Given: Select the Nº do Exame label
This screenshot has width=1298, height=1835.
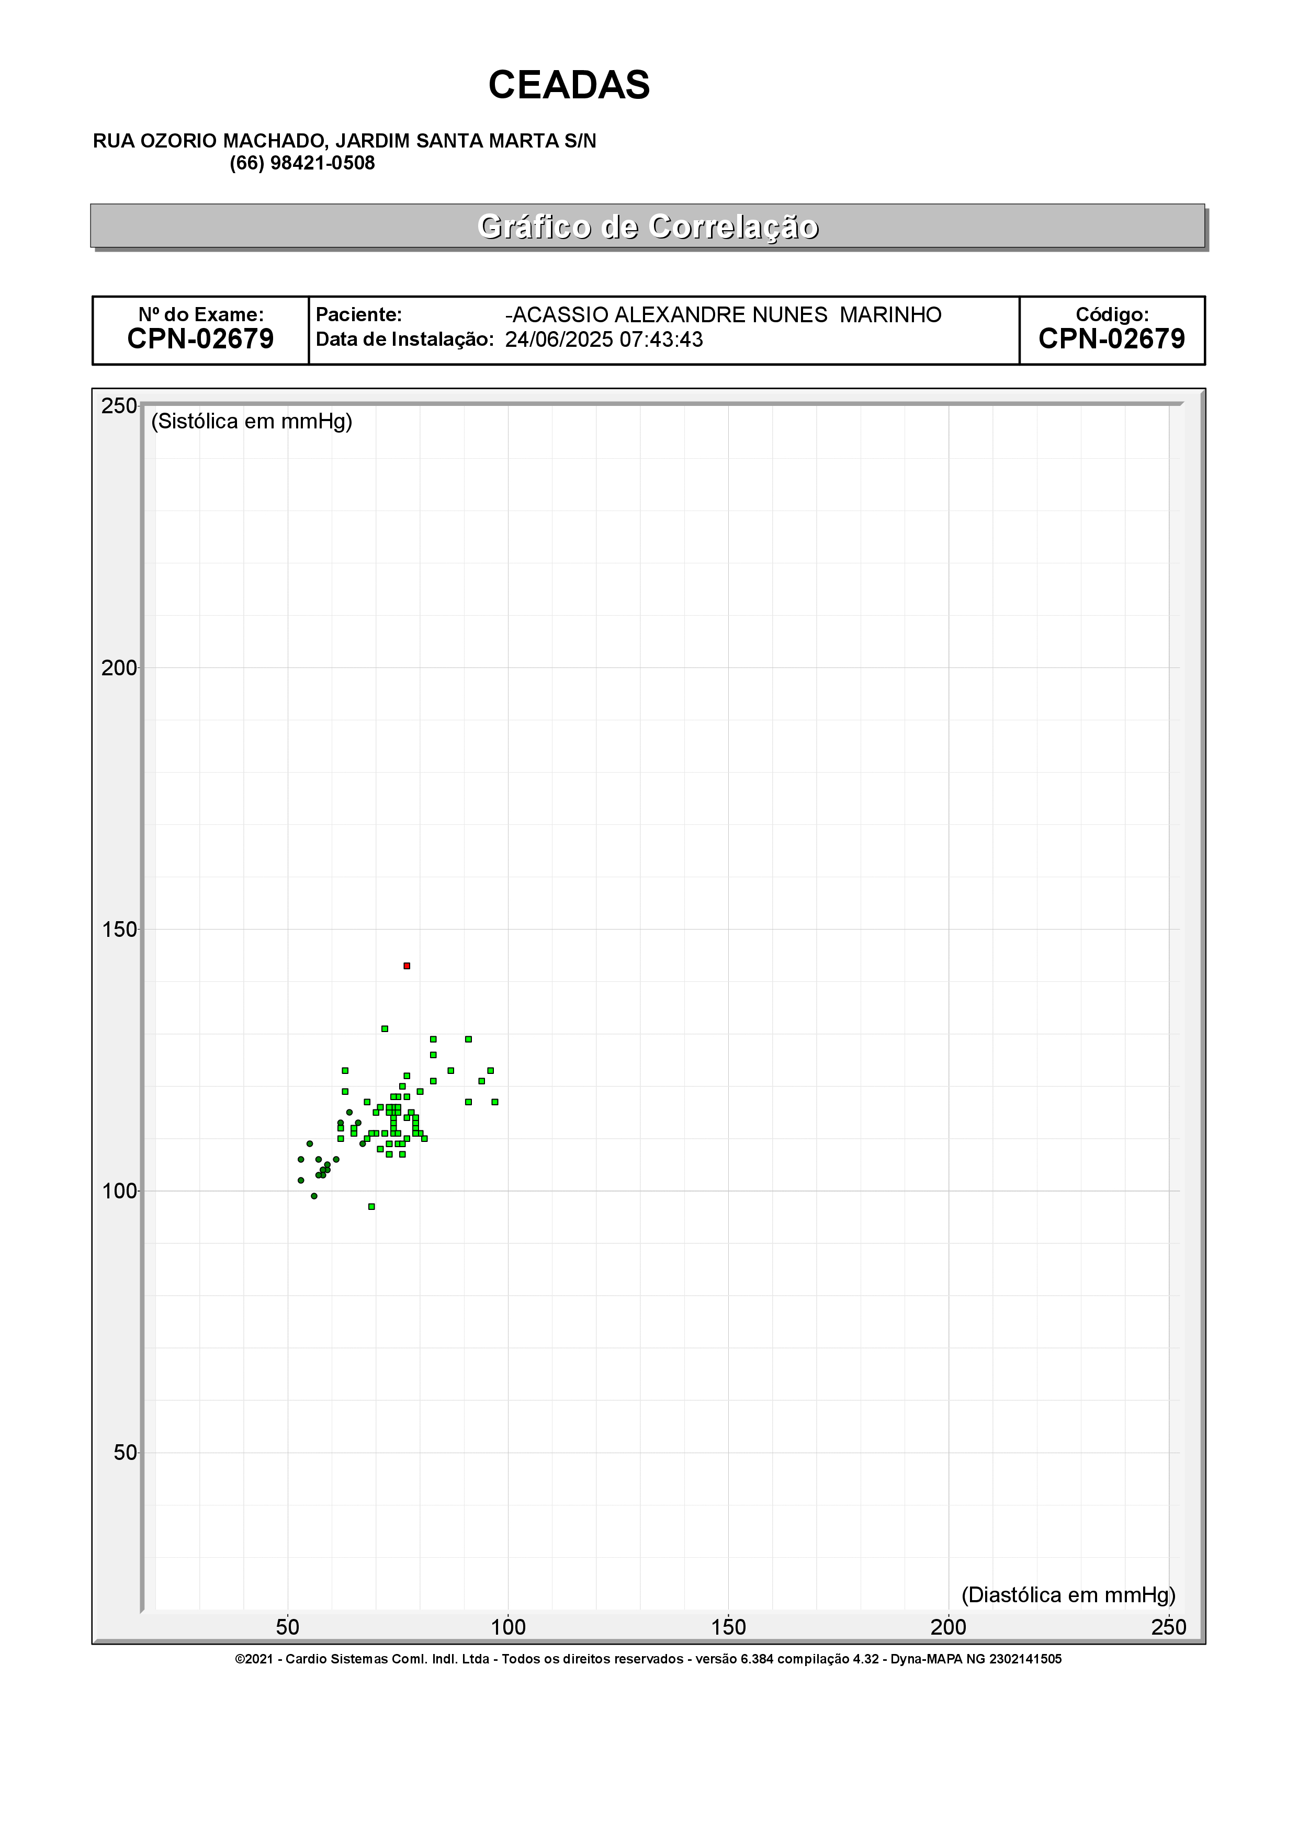Looking at the screenshot, I should [200, 315].
